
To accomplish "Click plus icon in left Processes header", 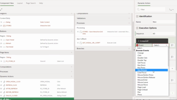I will [71, 72].
